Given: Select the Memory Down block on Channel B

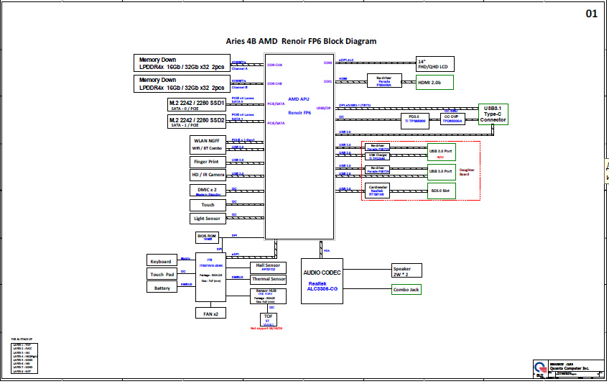Looking at the screenshot, I should click(x=182, y=83).
